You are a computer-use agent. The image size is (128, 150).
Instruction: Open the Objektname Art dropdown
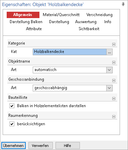tap(73, 70)
